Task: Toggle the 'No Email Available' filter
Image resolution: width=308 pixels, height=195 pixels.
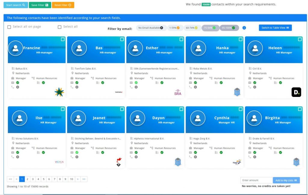Action: pos(151,28)
